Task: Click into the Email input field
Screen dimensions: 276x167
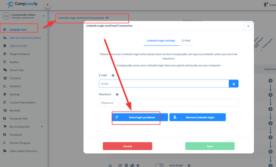Action: (164, 83)
